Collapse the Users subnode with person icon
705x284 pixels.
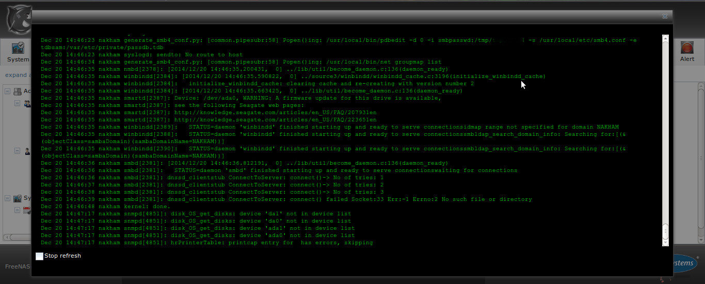(x=17, y=151)
